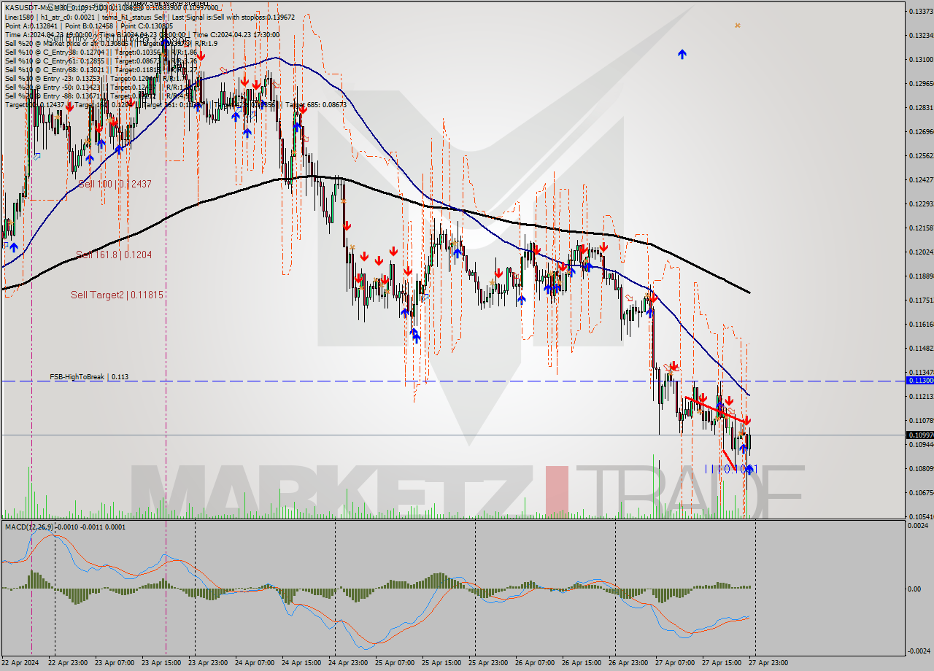Click the 'Target 685: 0.08673' text
The height and width of the screenshot is (671, 934).
click(316, 105)
